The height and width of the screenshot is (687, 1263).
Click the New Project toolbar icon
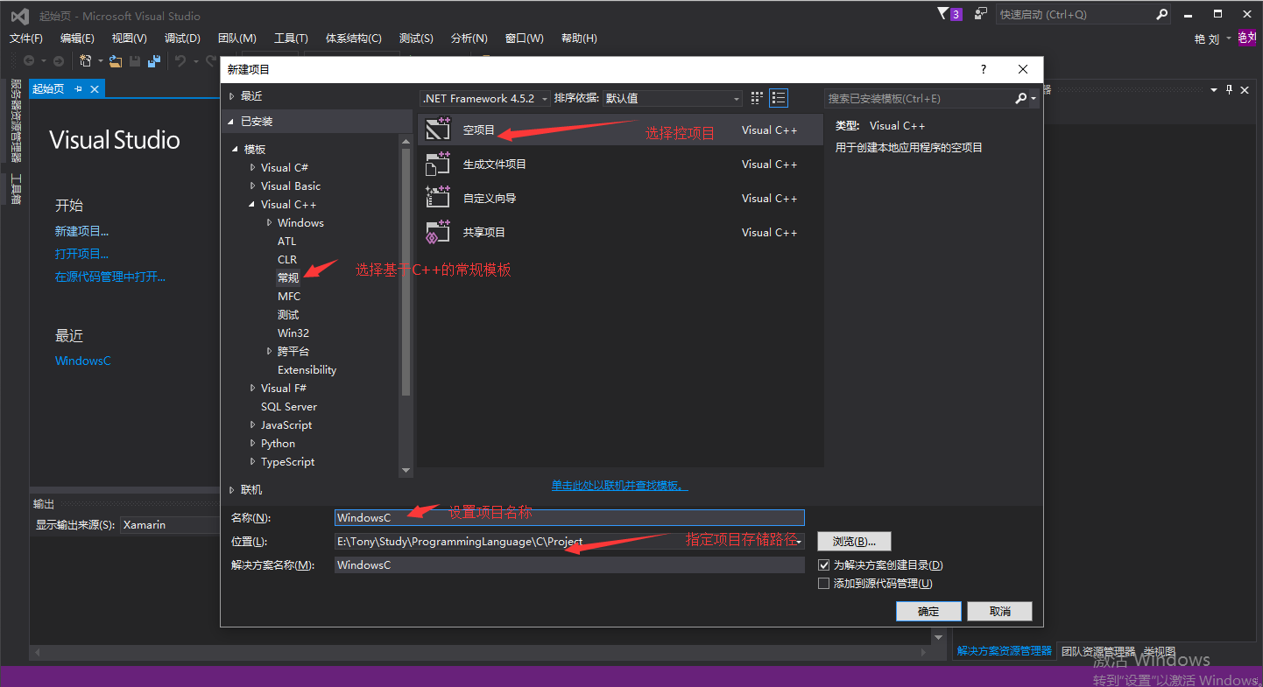pos(86,61)
